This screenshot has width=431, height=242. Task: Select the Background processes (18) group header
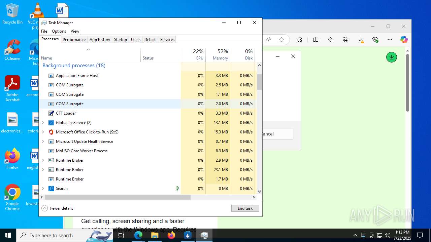click(74, 66)
